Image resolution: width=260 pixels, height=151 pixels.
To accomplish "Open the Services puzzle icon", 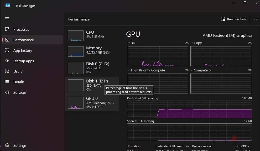I will [7, 92].
